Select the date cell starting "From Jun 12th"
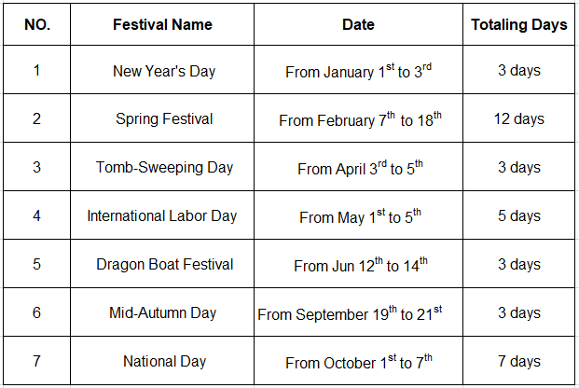The height and width of the screenshot is (388, 579). tap(361, 266)
